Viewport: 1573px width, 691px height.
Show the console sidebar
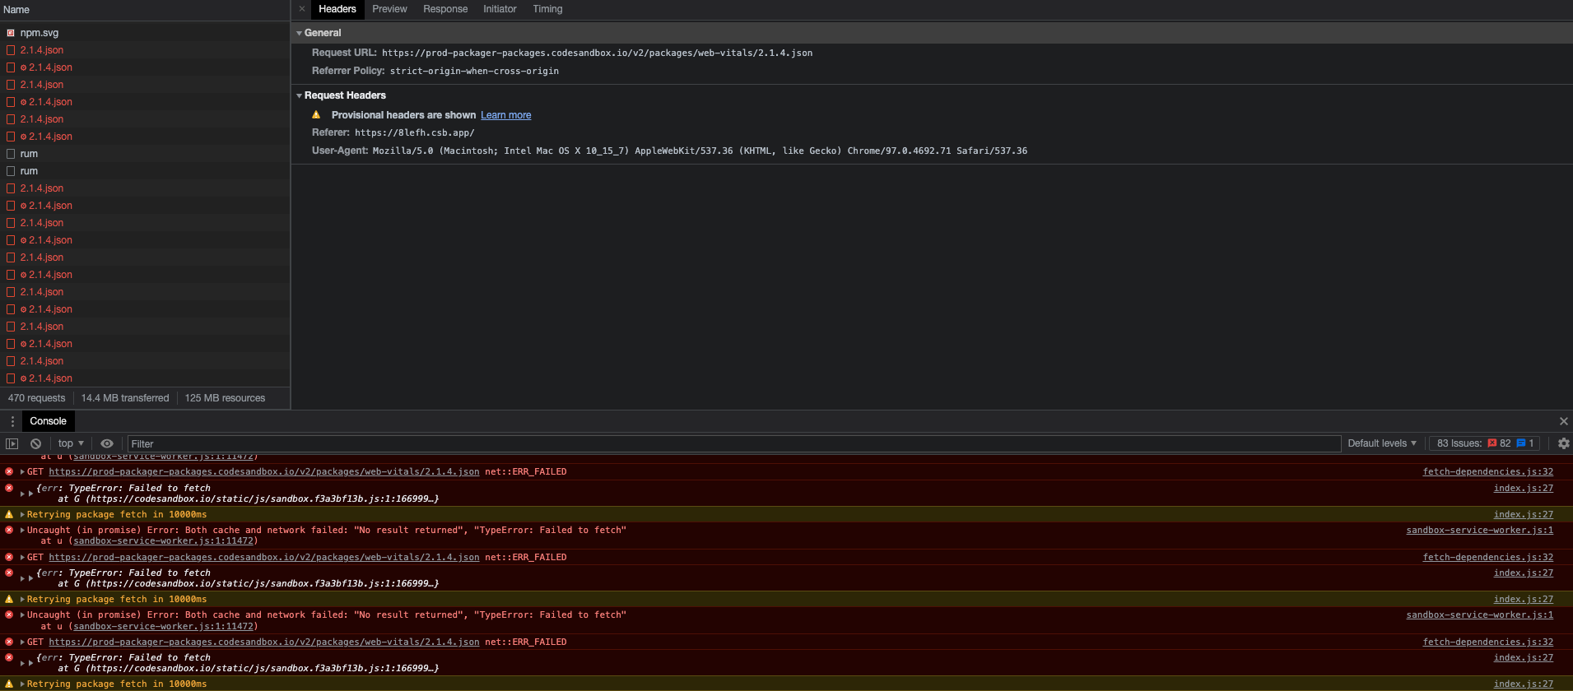[12, 443]
